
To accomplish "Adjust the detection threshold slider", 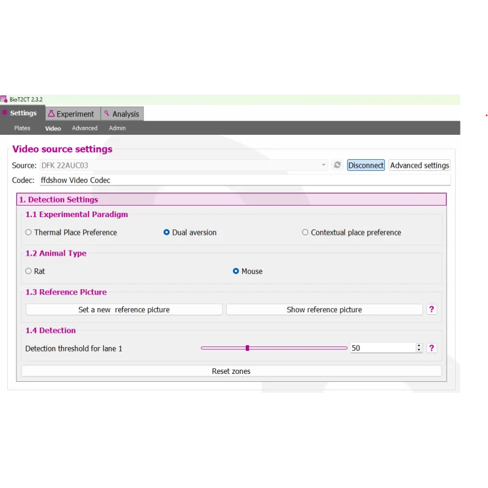I will tap(247, 348).
